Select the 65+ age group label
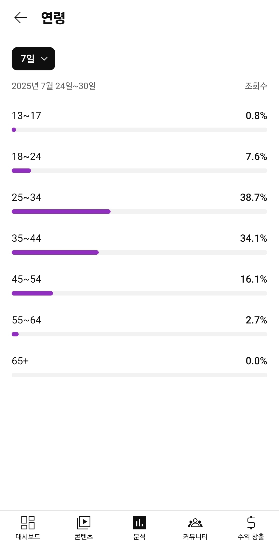 [x=20, y=361]
